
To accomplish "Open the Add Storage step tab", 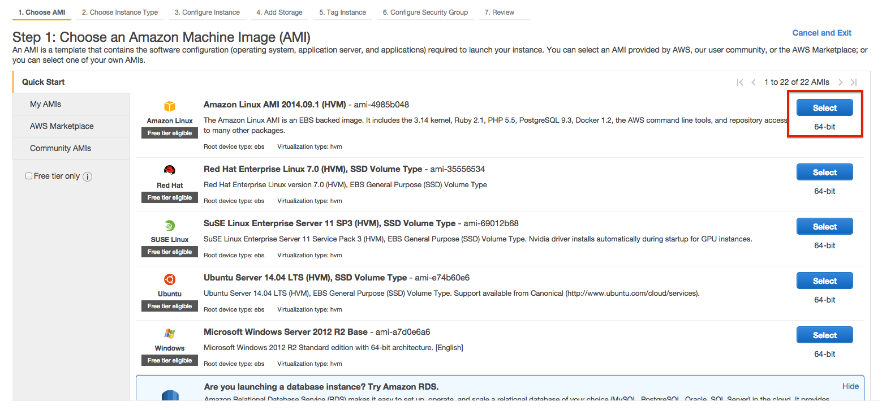I will click(279, 12).
